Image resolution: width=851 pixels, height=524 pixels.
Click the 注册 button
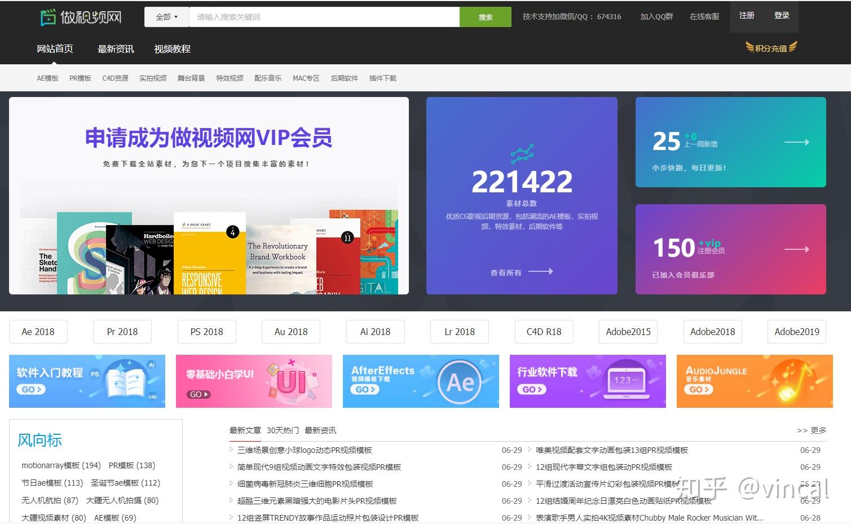click(747, 16)
